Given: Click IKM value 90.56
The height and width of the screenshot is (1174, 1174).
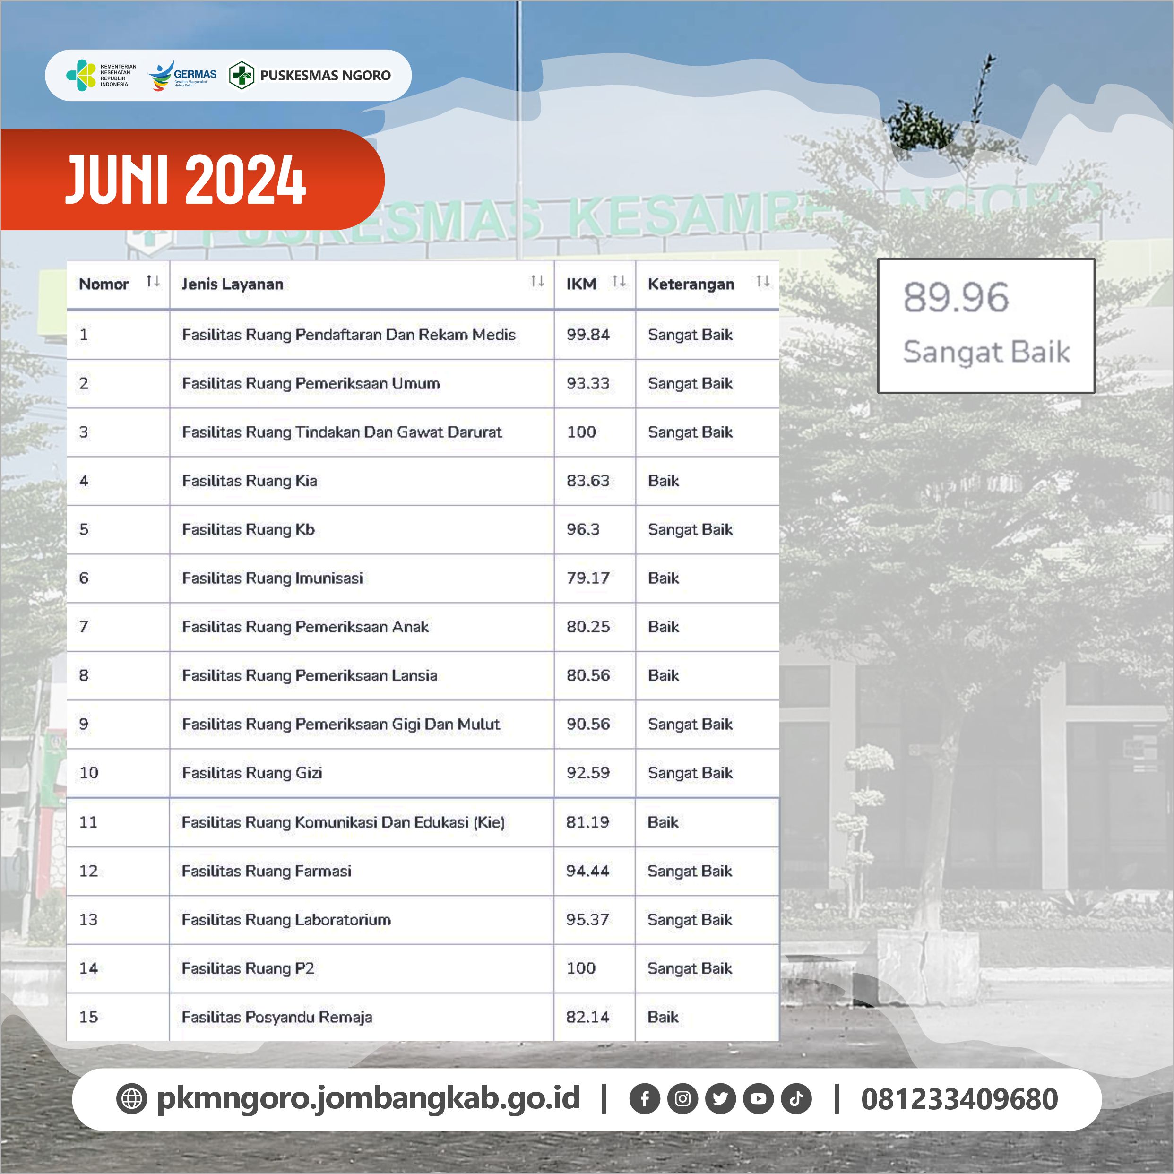Looking at the screenshot, I should point(588,724).
